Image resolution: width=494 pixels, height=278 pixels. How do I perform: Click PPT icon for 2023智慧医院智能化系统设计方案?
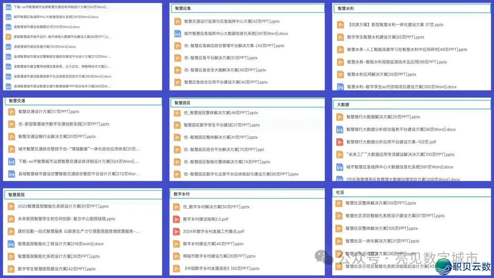pos(11,207)
